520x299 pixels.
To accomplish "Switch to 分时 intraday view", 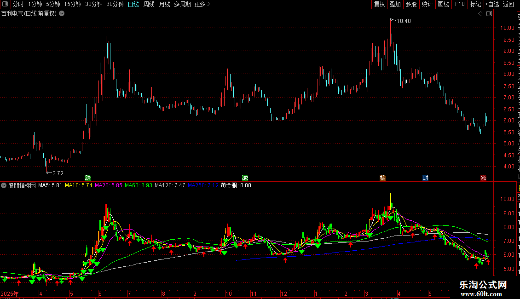I will point(18,4).
